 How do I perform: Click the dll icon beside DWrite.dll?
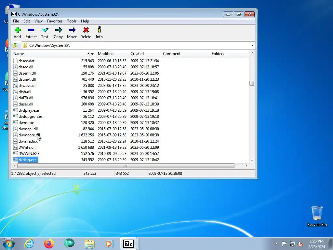click(15, 147)
